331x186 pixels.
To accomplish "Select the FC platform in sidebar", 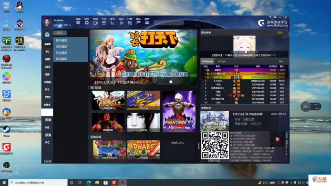I will coord(48,52).
